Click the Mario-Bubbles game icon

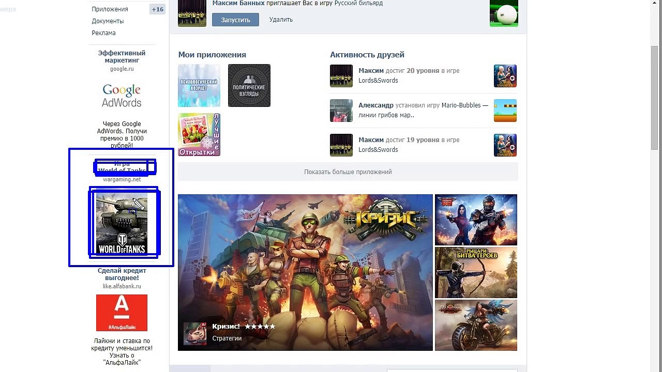click(505, 111)
